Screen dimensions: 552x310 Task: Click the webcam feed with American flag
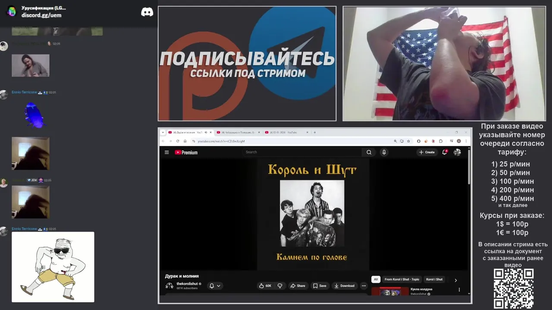click(444, 63)
